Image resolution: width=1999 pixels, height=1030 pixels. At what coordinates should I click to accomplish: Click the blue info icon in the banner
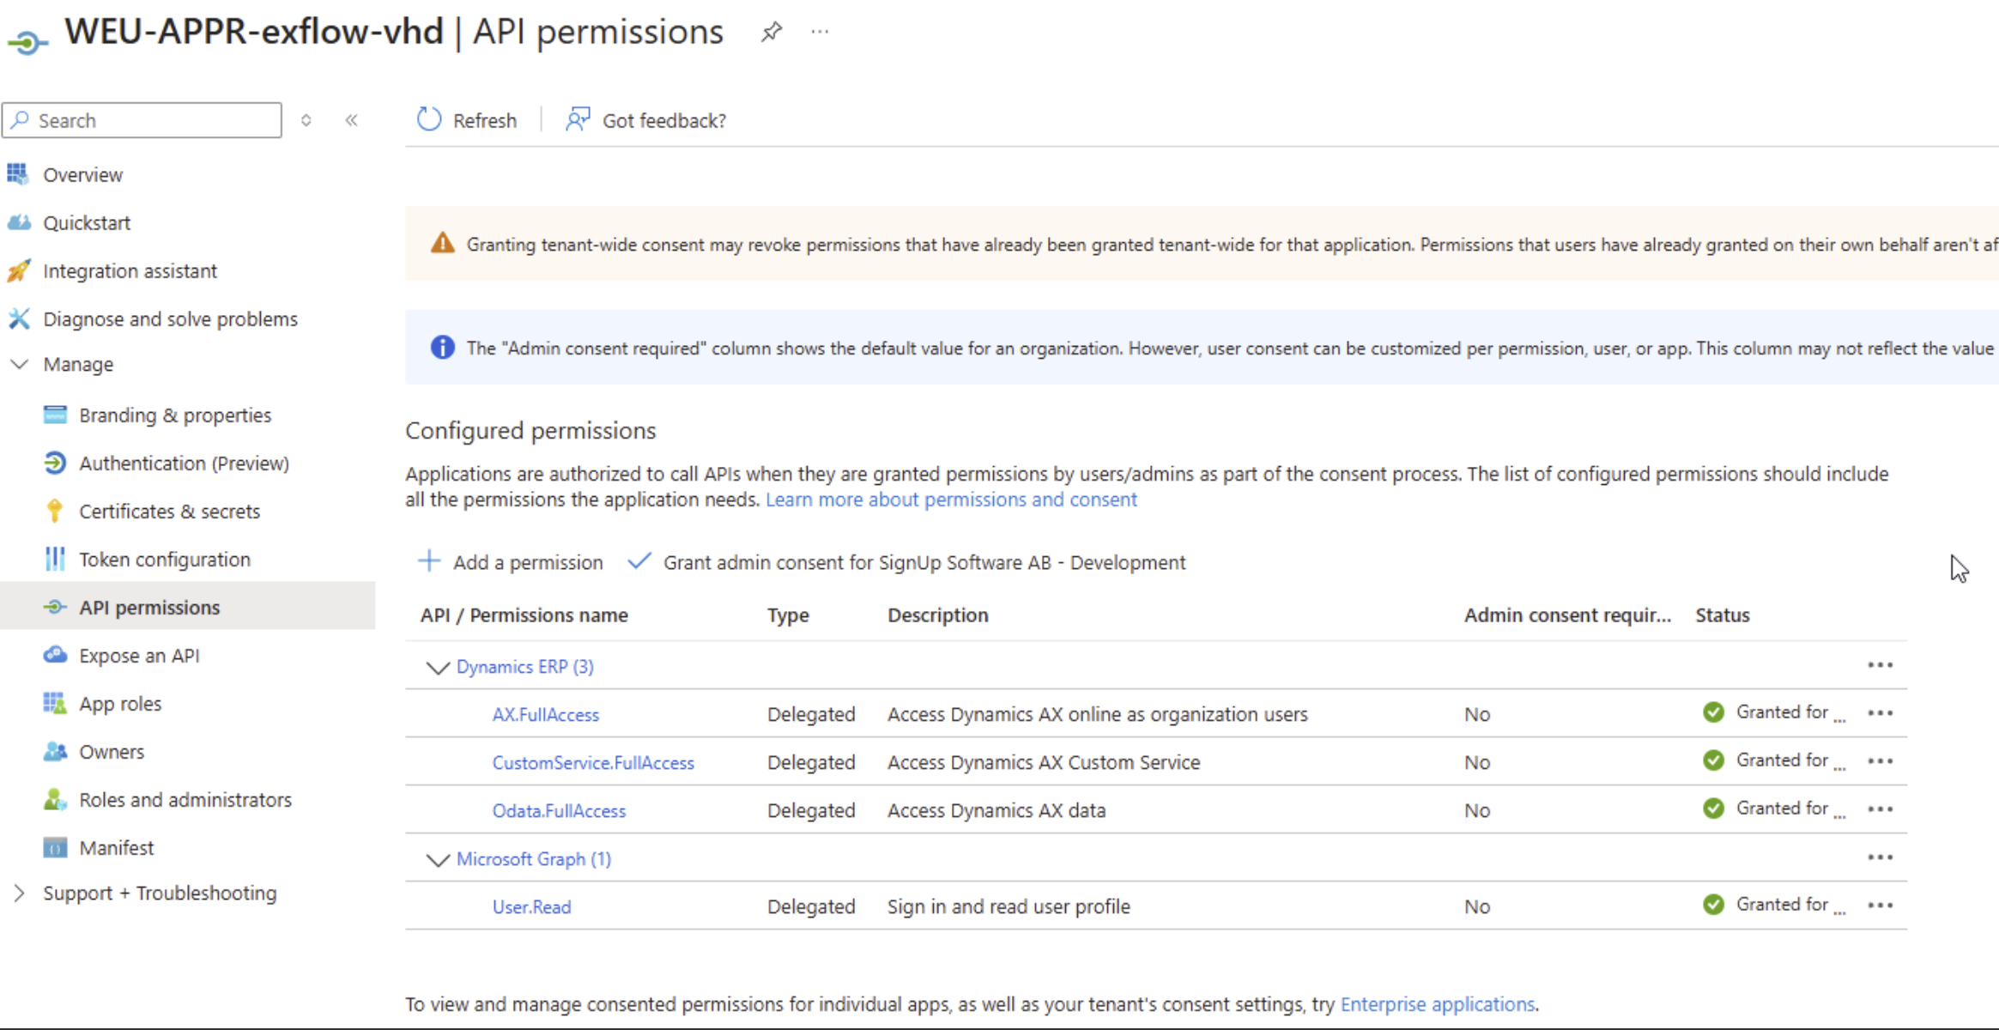click(x=443, y=348)
